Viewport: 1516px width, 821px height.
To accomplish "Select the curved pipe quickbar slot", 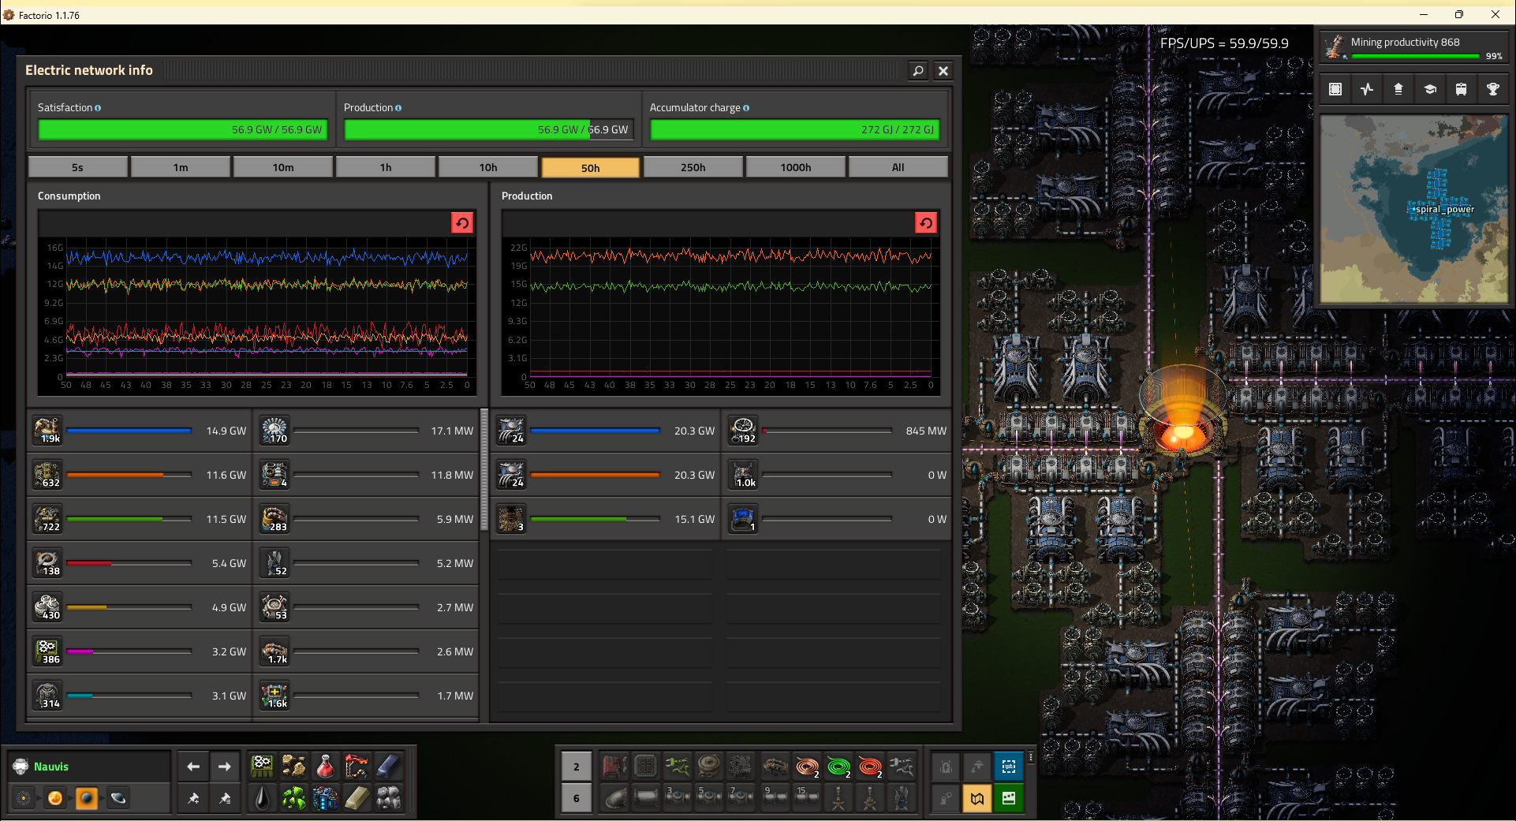I will pos(615,798).
